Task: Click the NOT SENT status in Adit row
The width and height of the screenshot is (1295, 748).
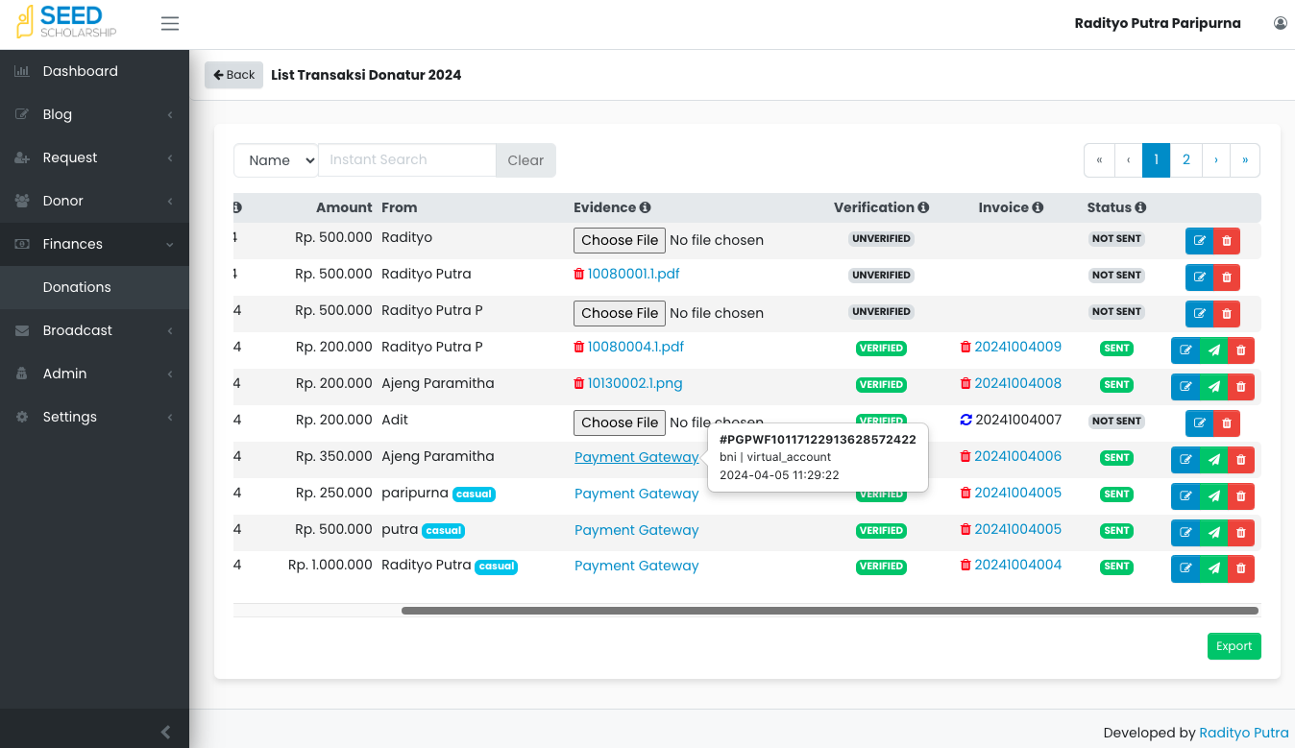Action: (1116, 421)
